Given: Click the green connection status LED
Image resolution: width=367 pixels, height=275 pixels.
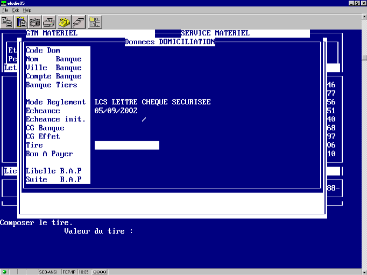Looking at the screenshot, I should tap(4, 272).
